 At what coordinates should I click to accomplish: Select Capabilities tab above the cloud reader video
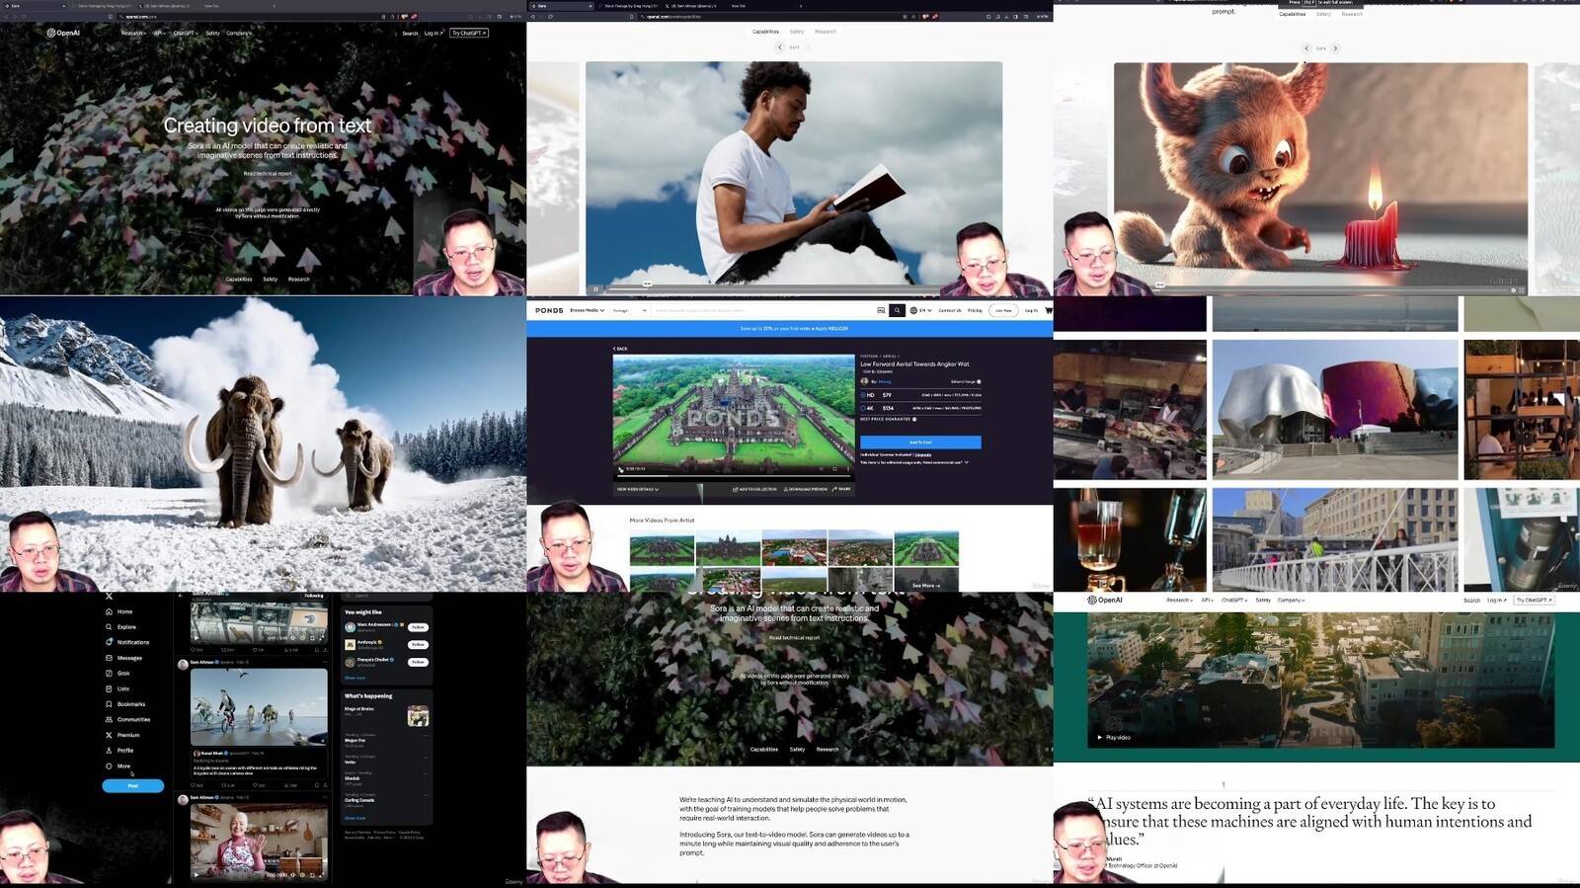click(x=765, y=32)
